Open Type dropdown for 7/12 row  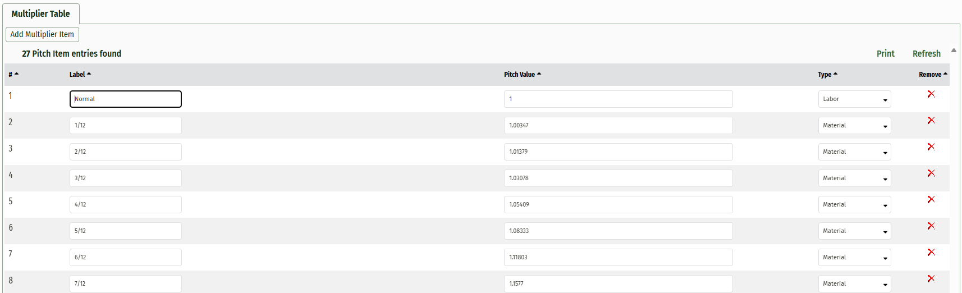854,284
